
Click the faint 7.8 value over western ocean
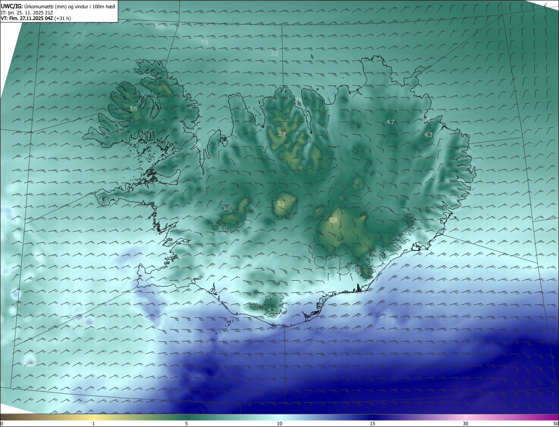click(x=9, y=239)
